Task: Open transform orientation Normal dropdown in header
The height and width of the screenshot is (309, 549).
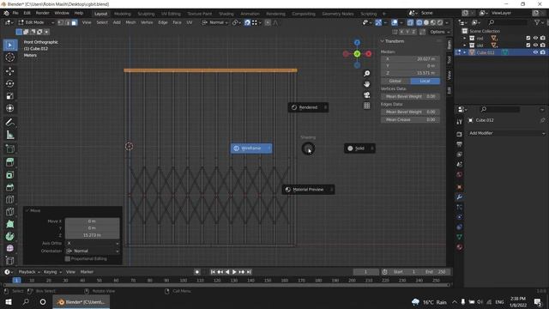Action: 215,22
